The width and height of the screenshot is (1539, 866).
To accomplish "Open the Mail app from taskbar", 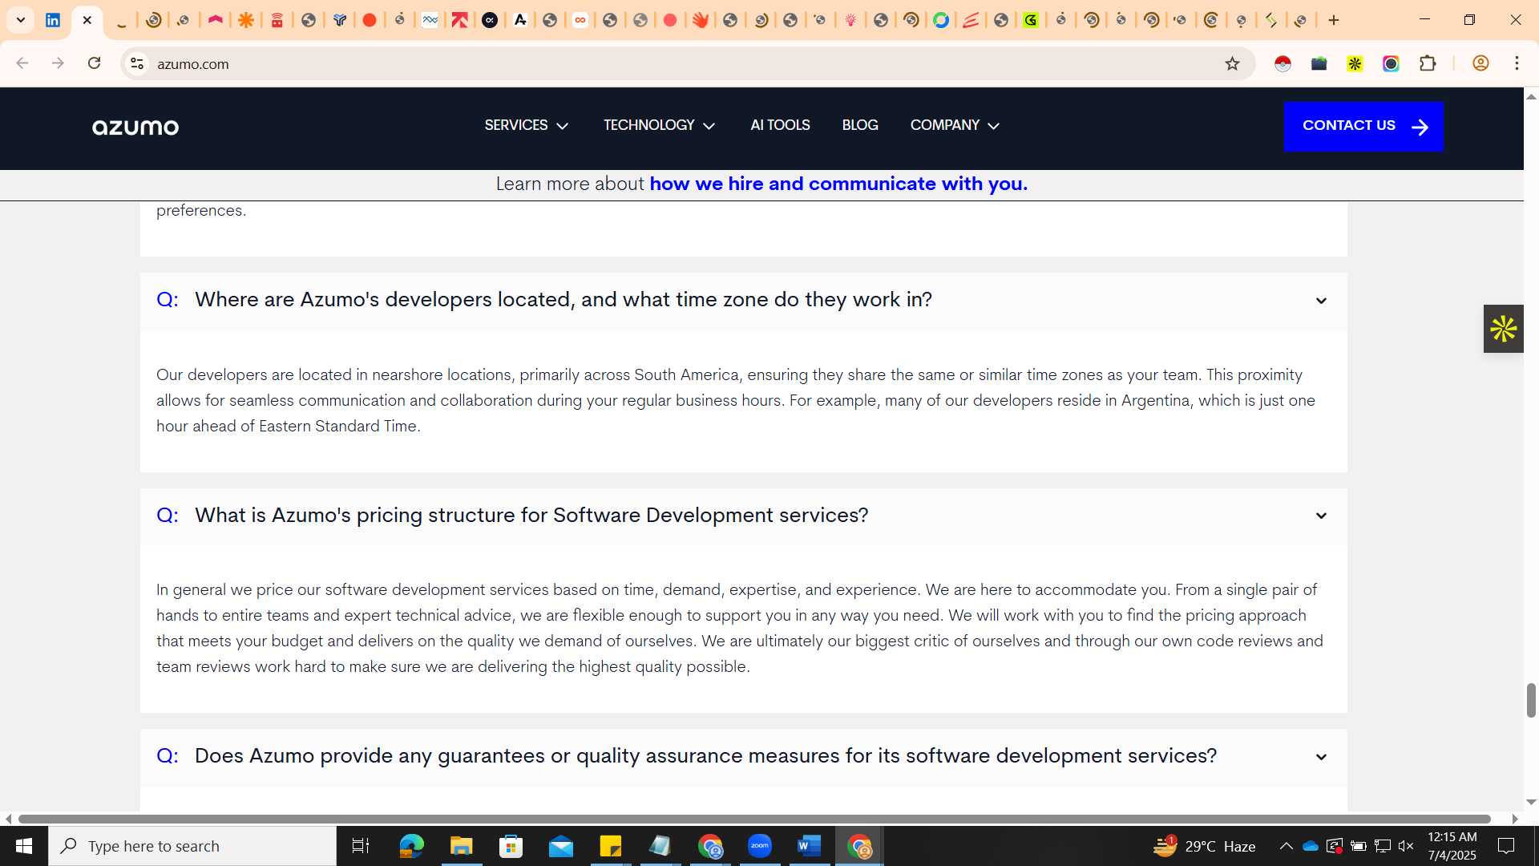I will [561, 846].
